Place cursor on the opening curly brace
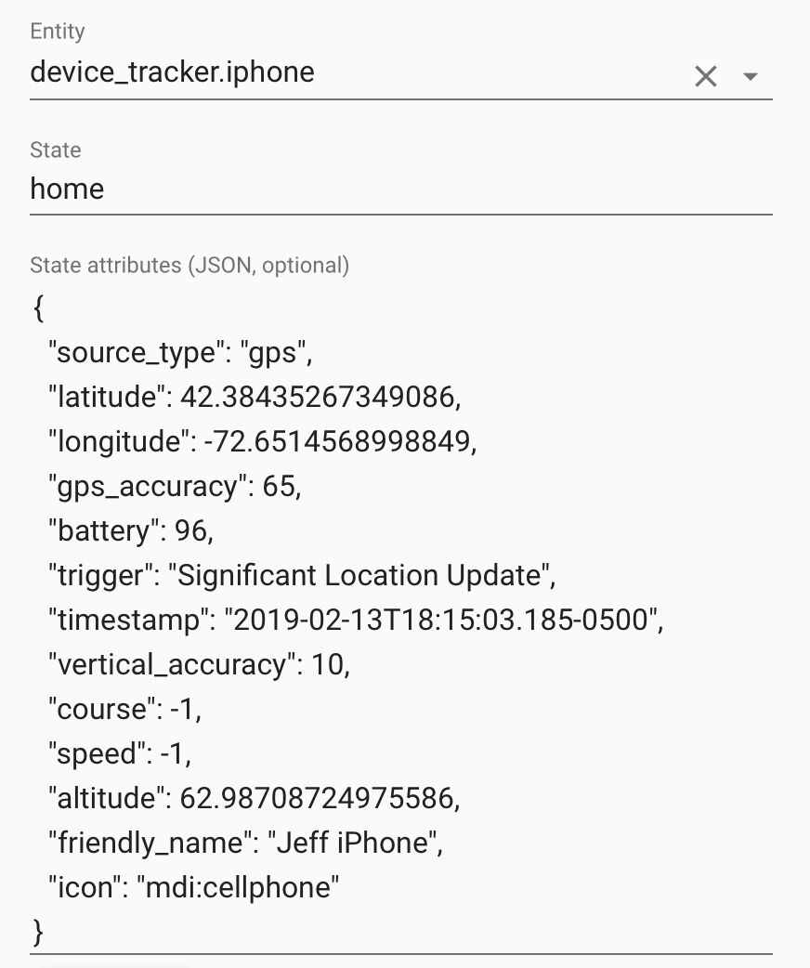This screenshot has height=968, width=810. click(x=38, y=310)
